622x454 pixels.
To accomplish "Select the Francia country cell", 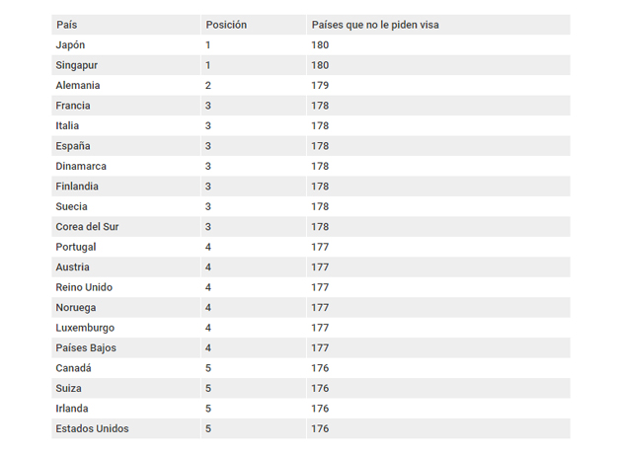I will tap(73, 106).
